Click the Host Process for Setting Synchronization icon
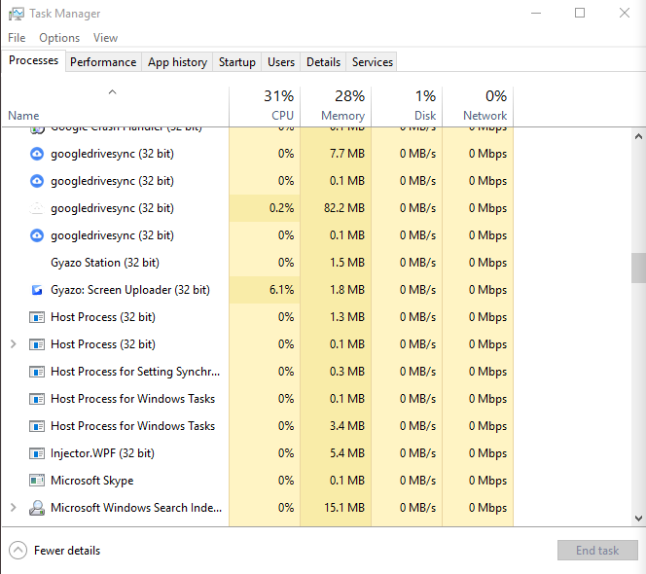This screenshot has height=574, width=646. pyautogui.click(x=37, y=372)
